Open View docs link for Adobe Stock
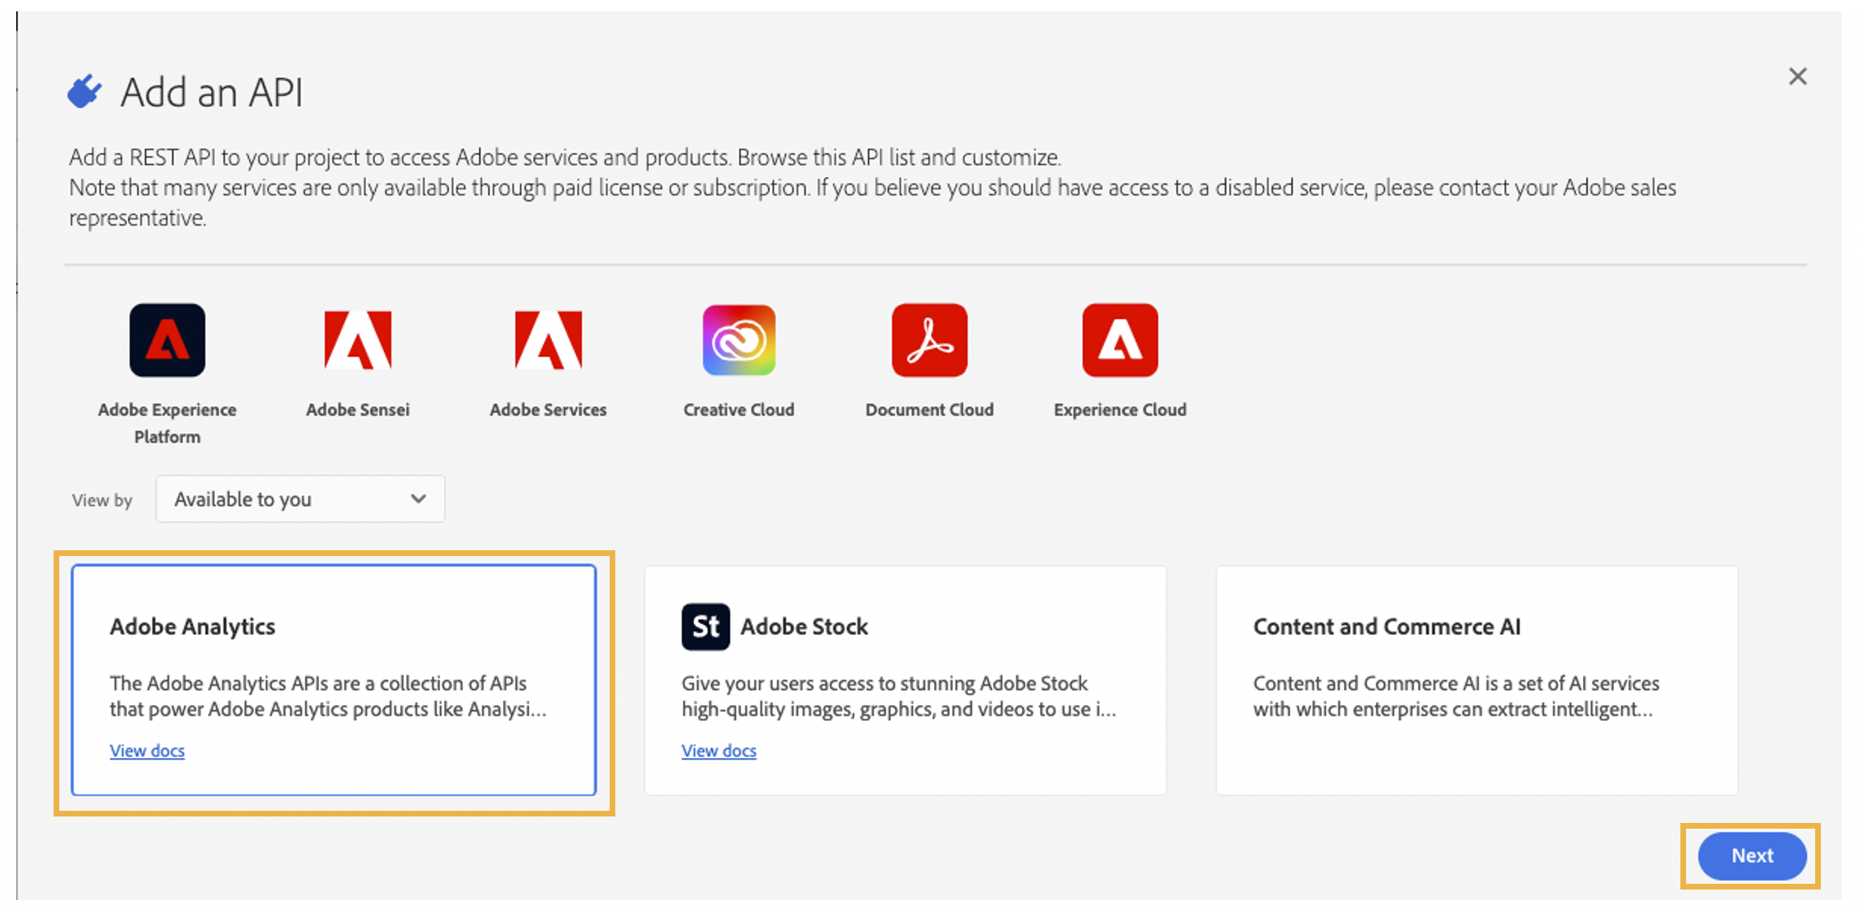 (718, 751)
